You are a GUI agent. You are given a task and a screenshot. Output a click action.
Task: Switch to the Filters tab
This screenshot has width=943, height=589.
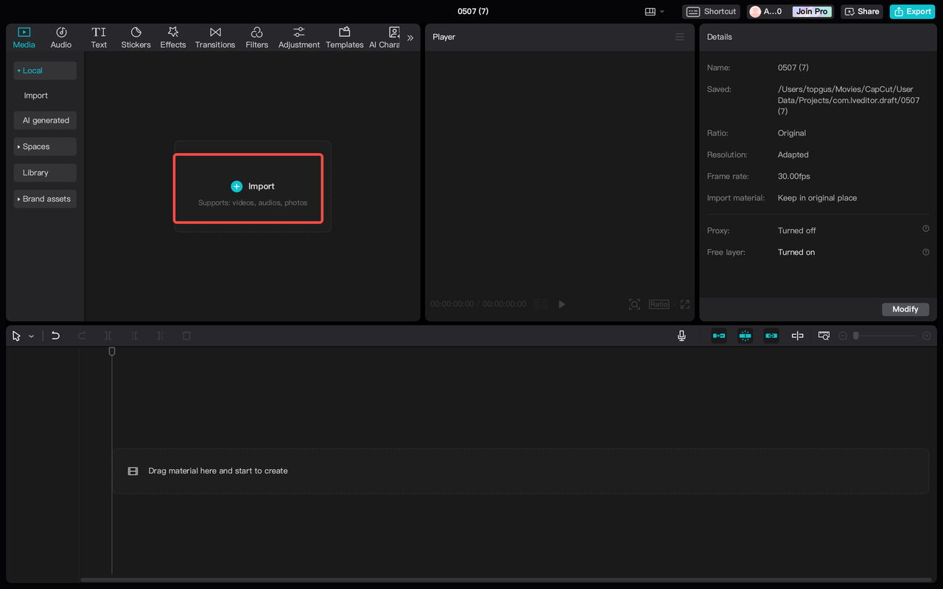tap(257, 38)
